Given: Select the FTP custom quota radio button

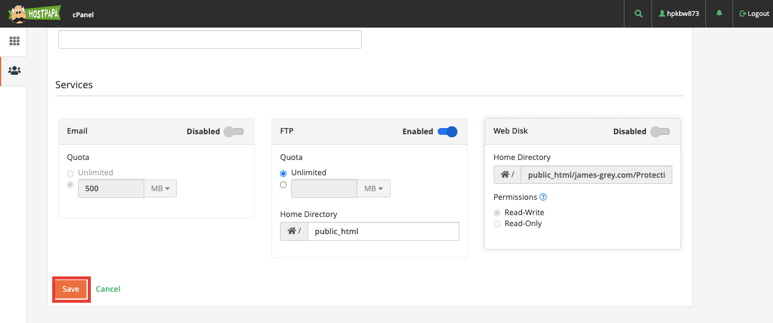Looking at the screenshot, I should [x=284, y=184].
